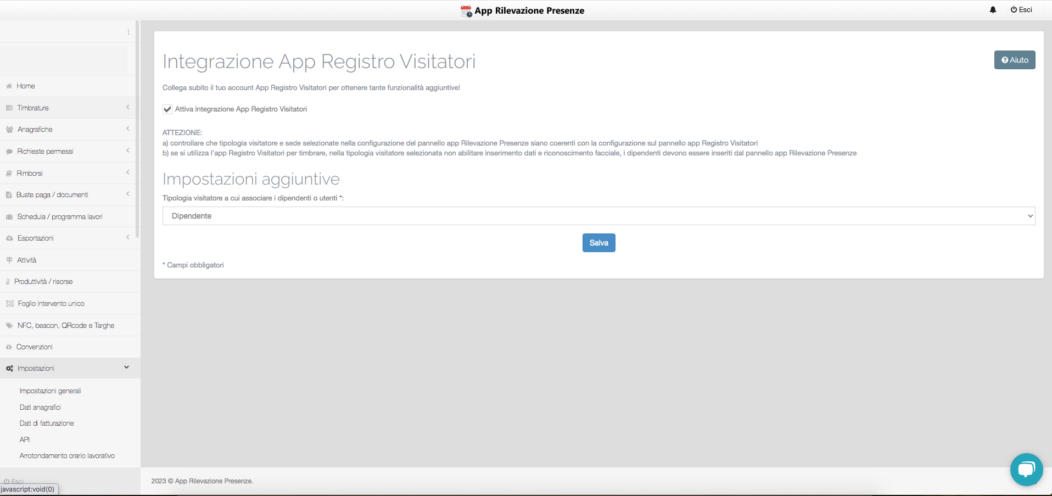Go to the API settings item
The image size is (1052, 496).
coord(25,439)
